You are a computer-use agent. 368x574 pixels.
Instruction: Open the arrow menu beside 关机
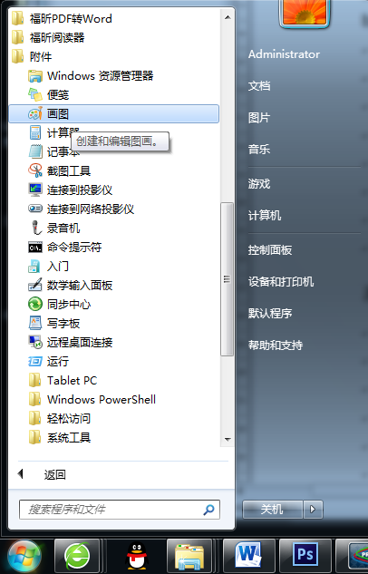click(x=313, y=510)
